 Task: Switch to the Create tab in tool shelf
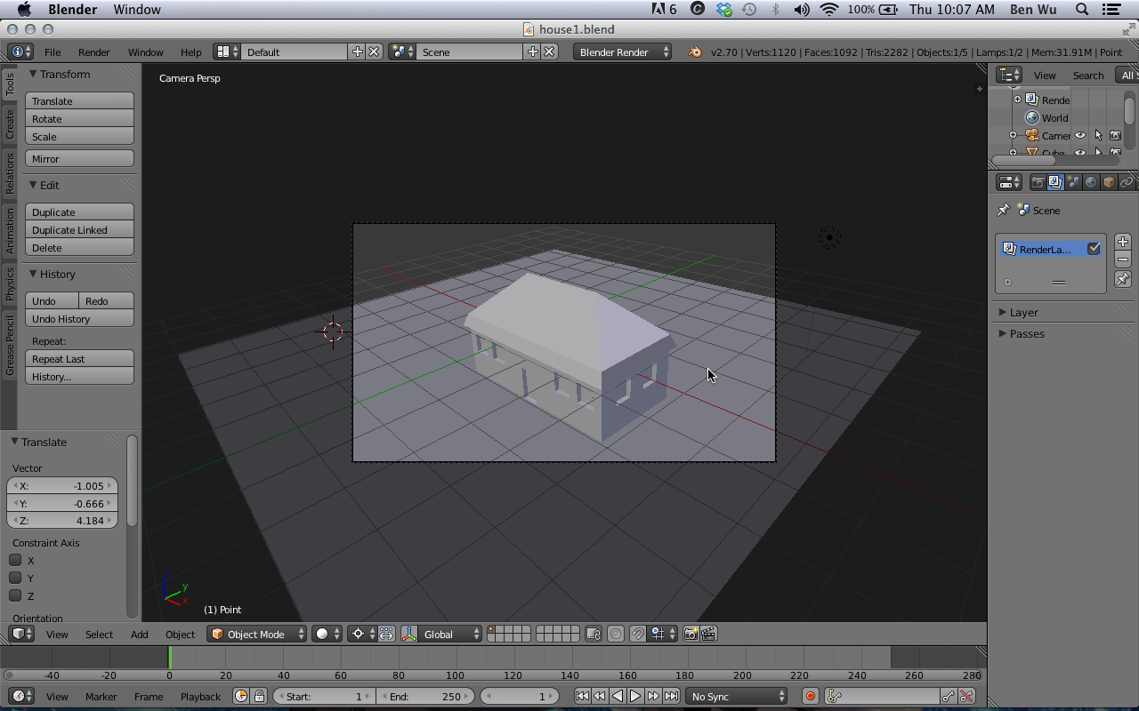(x=10, y=124)
